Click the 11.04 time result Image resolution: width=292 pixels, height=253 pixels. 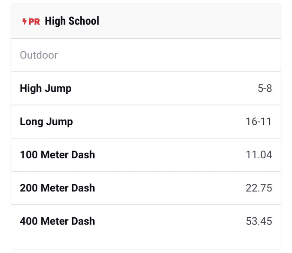pos(259,155)
